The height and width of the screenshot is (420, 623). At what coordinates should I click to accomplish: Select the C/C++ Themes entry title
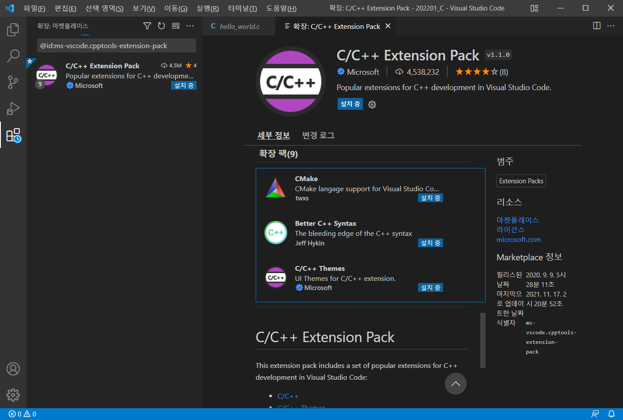(x=320, y=268)
